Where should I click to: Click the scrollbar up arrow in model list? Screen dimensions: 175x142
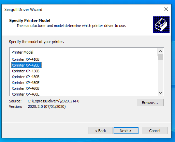160,51
